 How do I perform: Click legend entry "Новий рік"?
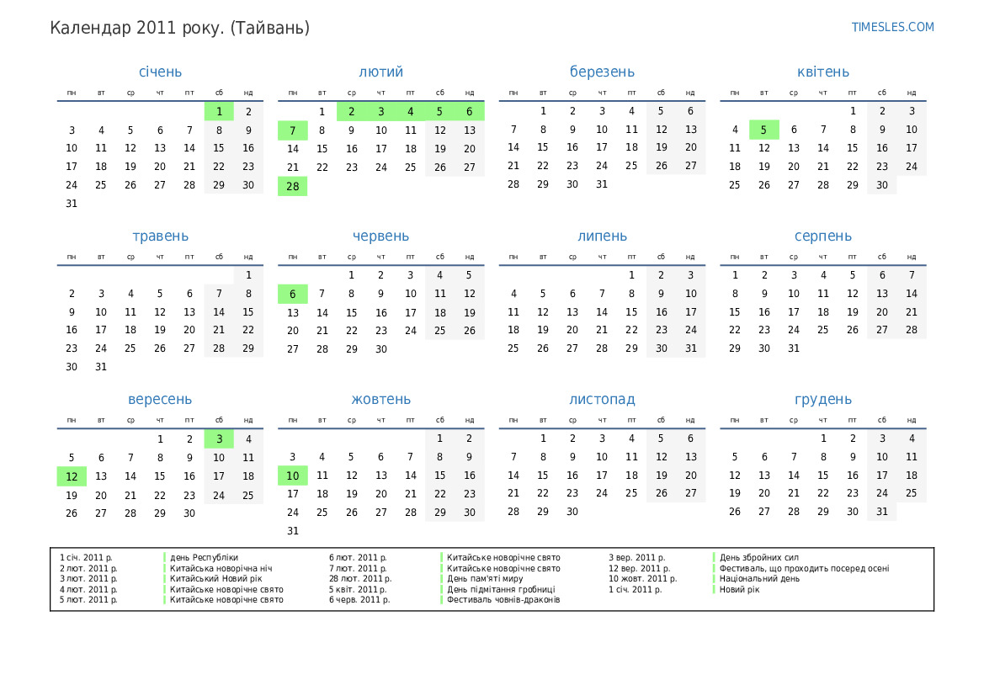(739, 589)
